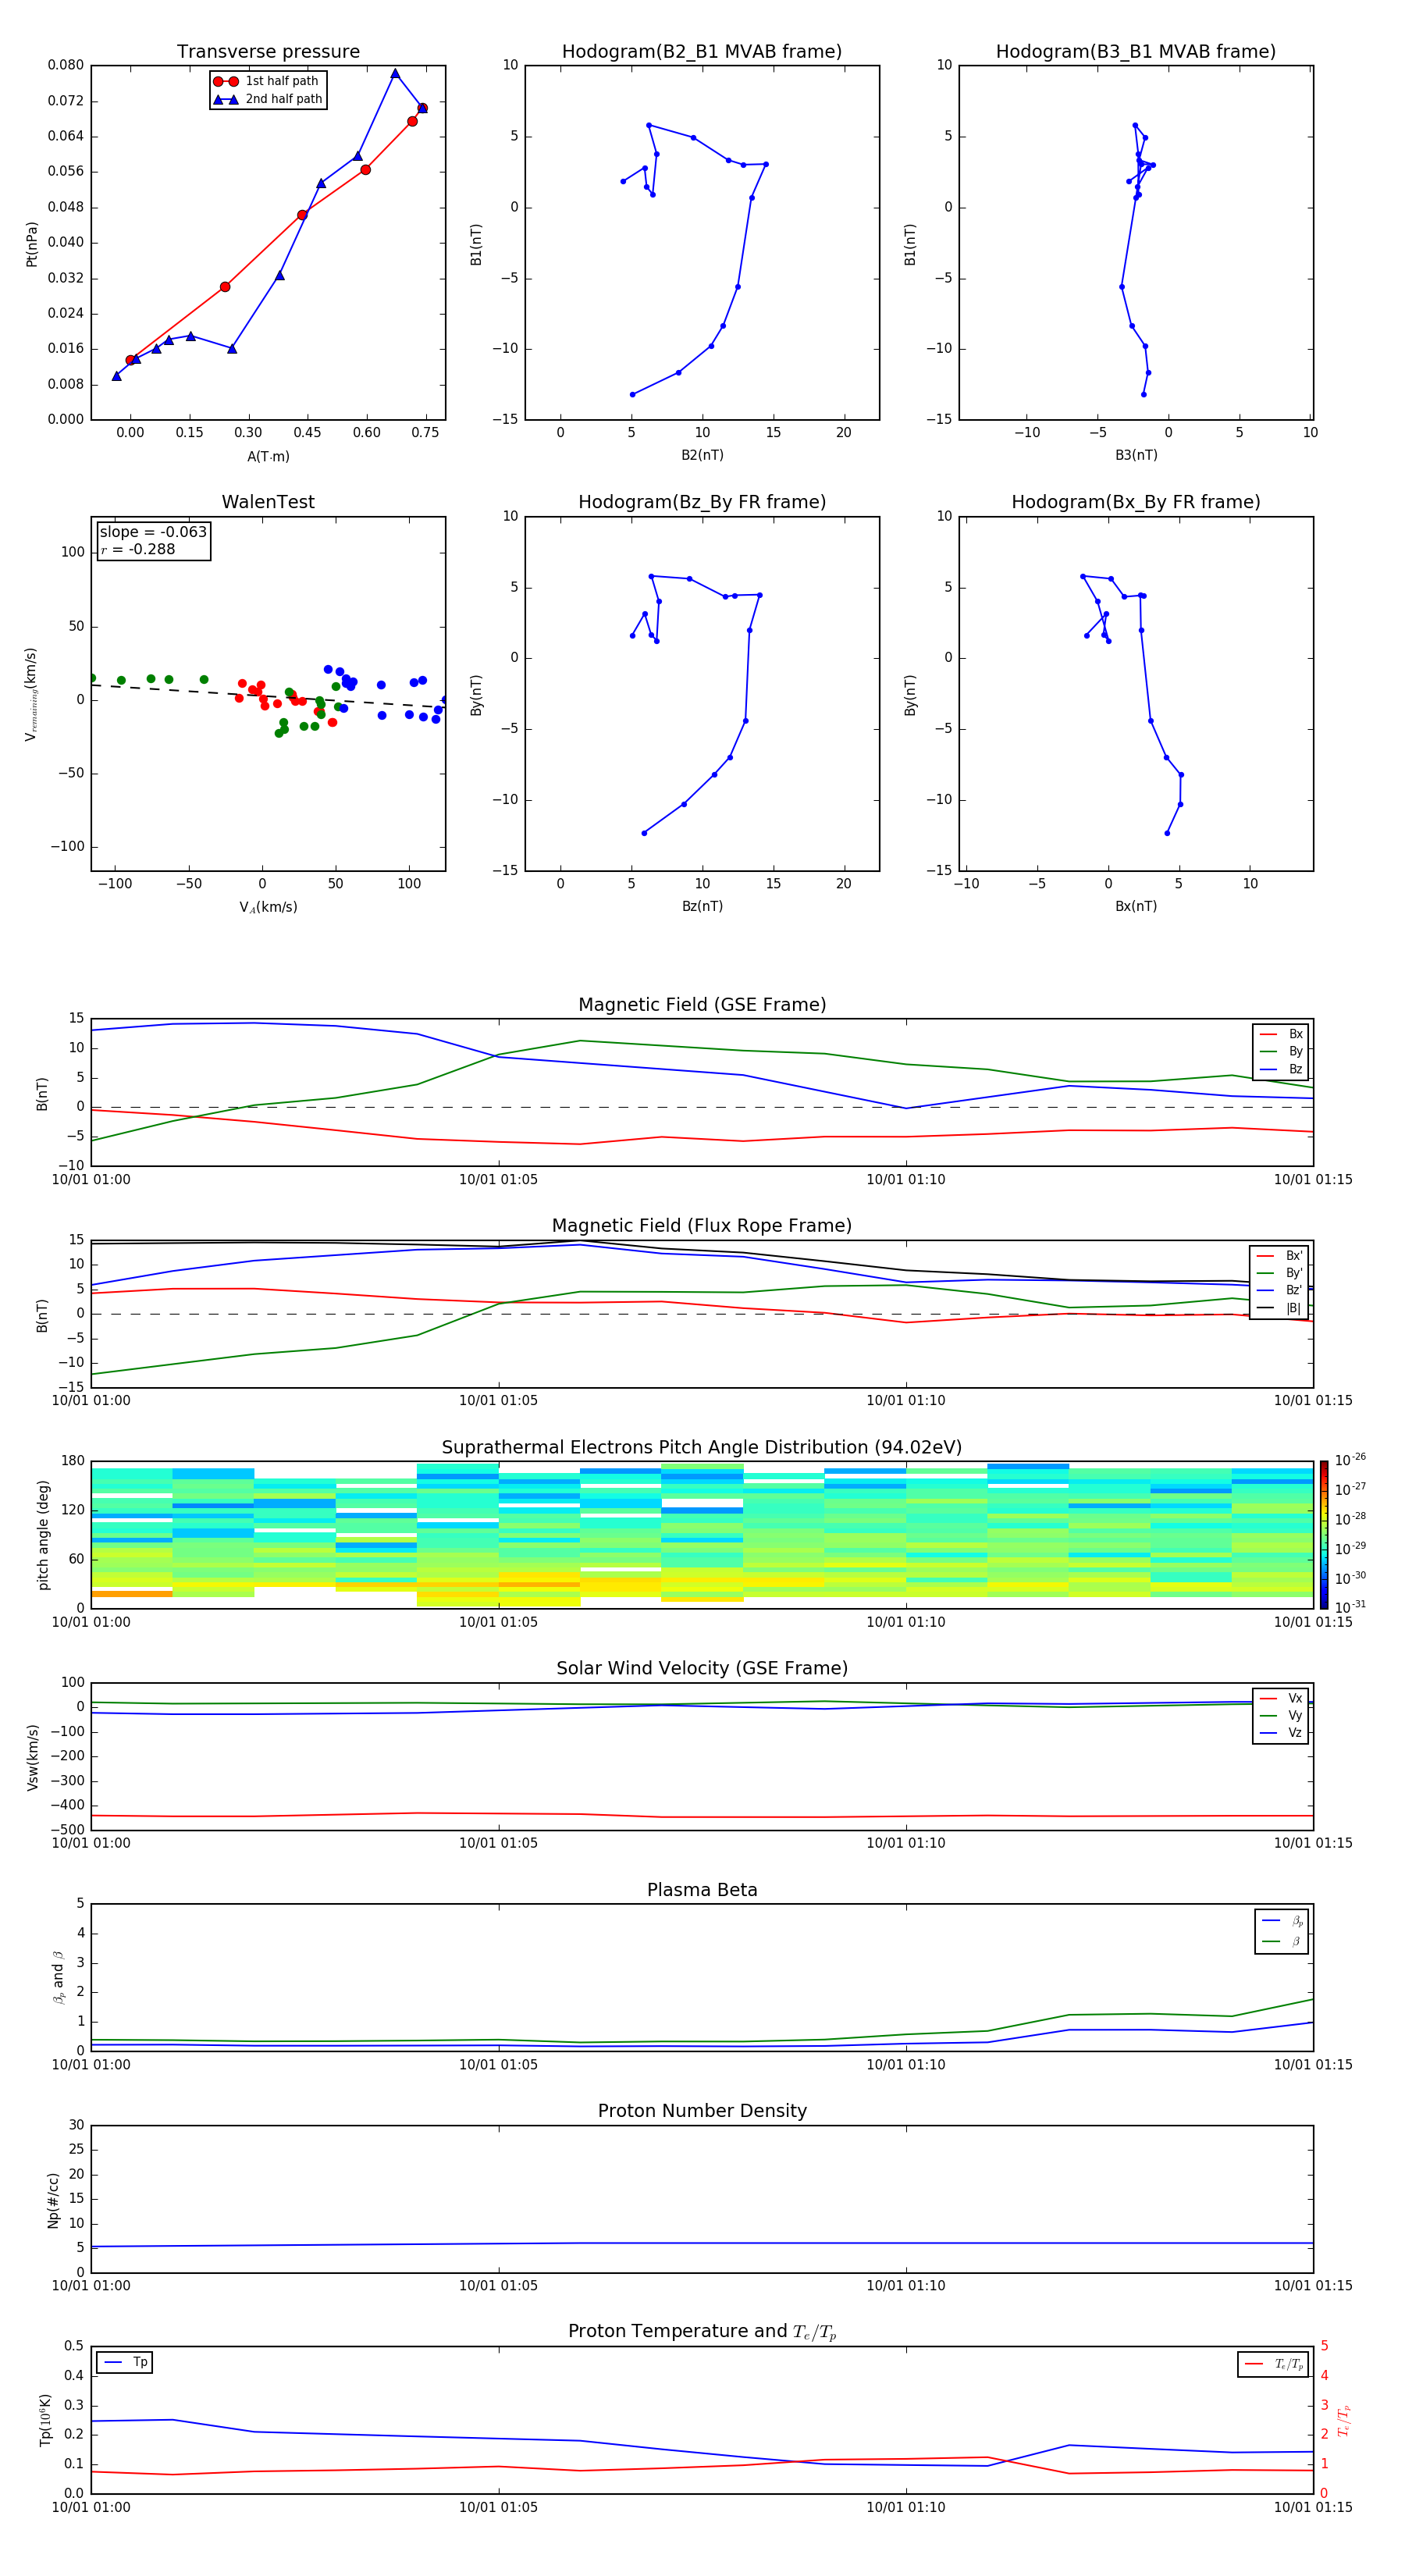Click 'Suprathermal Electrons Pitch Angle Distribution' title
Viewport: 1405px width, 2576px height.
coord(702,1448)
